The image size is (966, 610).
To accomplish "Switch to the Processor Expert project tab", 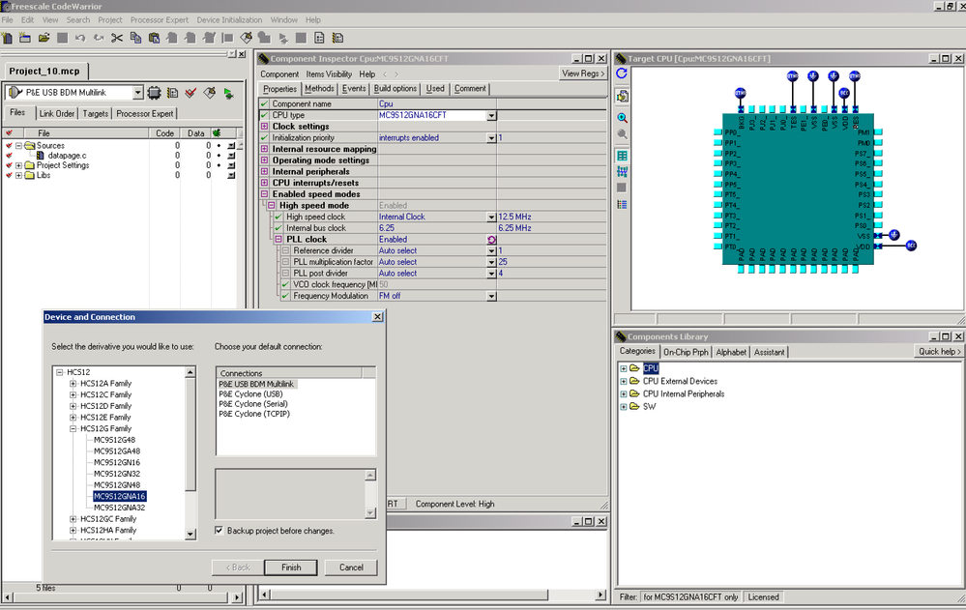I will (x=145, y=113).
